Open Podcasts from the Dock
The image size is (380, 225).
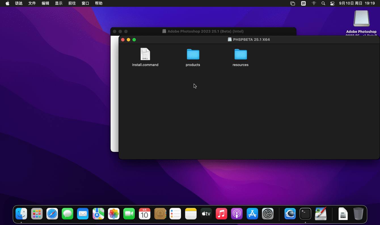(x=237, y=214)
